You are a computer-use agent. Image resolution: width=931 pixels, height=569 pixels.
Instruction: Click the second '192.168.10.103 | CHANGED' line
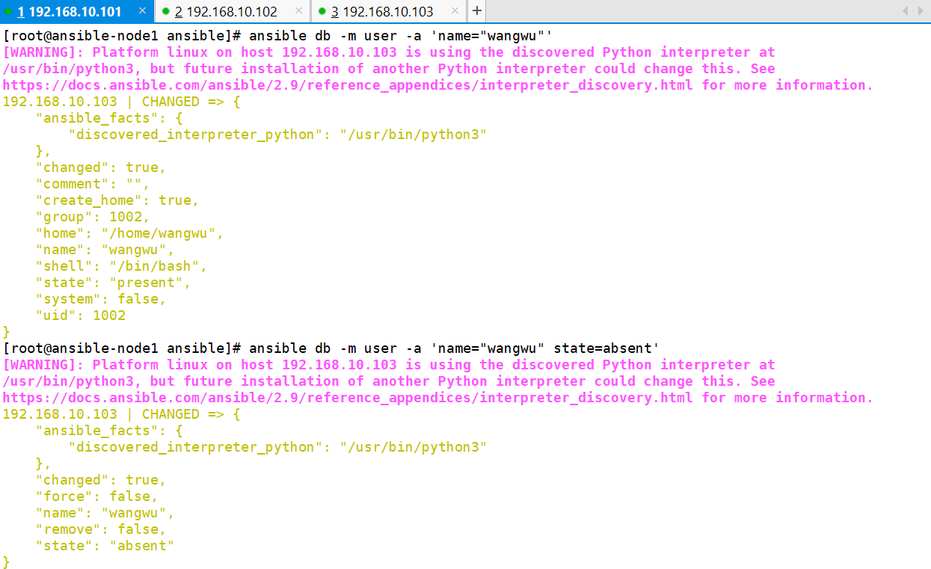(x=121, y=414)
